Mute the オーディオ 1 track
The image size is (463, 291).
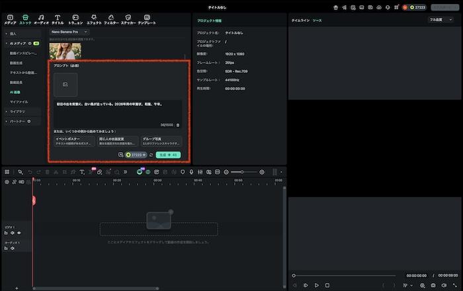click(12, 249)
